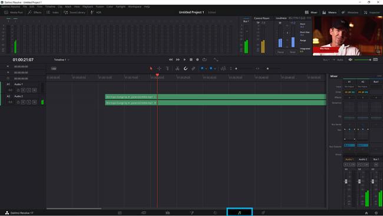Open the Fairlight menu
This screenshot has width=383, height=216.
(120, 6)
